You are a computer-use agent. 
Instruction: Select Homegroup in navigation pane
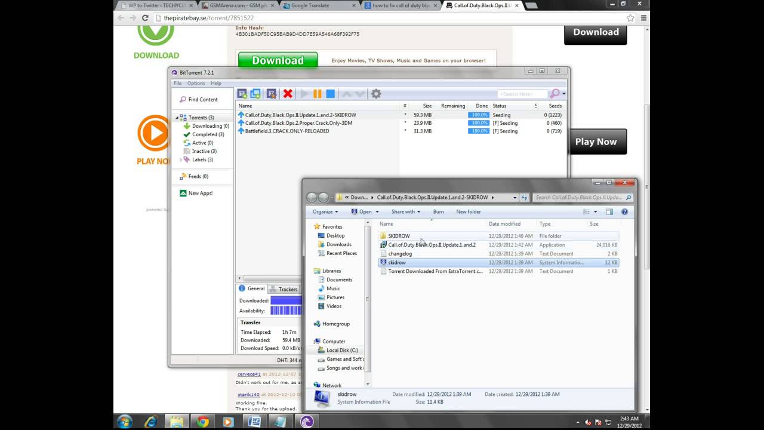[335, 324]
